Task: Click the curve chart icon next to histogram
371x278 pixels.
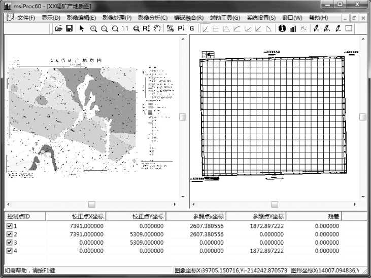Action: pyautogui.click(x=303, y=29)
